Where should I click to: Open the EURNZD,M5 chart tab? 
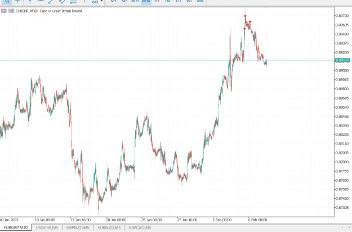pos(109,227)
